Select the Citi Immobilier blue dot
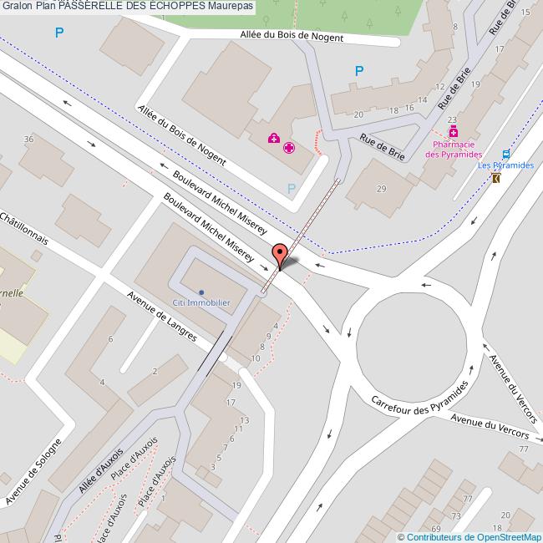543x543 pixels. coord(201,292)
